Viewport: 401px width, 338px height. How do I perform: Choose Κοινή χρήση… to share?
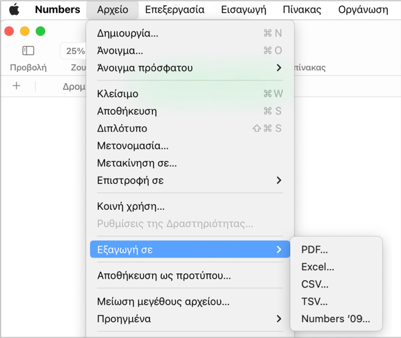coord(190,207)
